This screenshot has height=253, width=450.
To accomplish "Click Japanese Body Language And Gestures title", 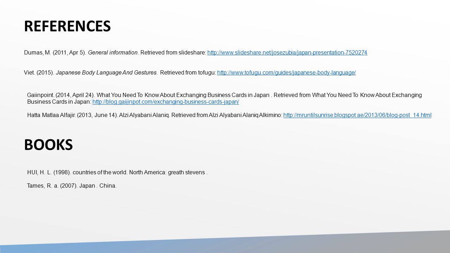I will 107,73.
